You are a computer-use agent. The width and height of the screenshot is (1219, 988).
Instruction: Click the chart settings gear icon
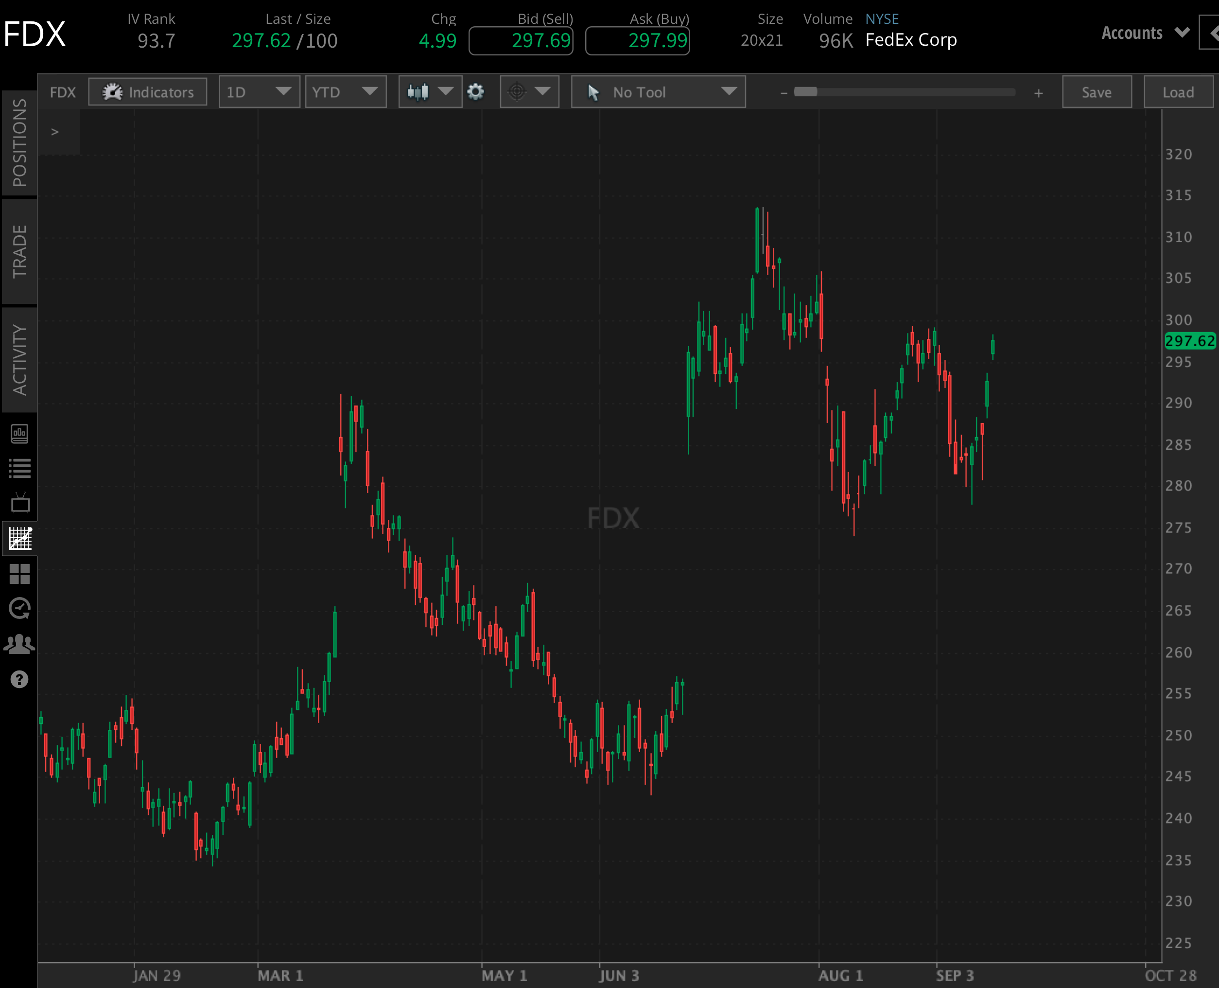476,91
